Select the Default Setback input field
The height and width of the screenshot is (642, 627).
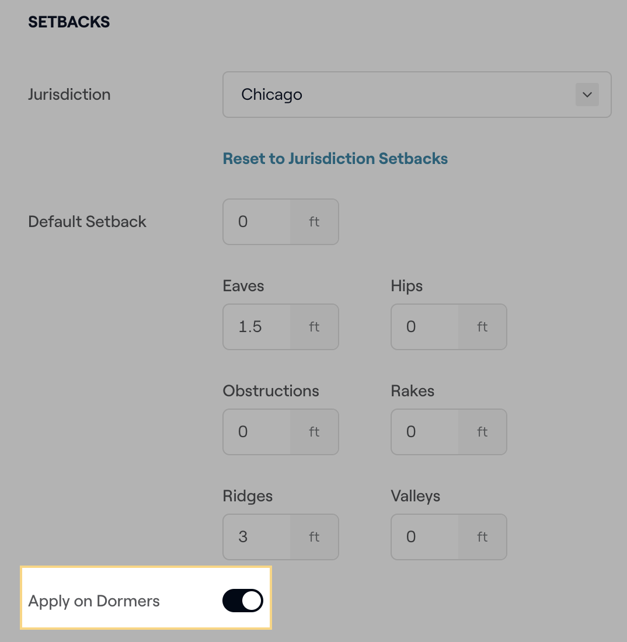coord(257,222)
